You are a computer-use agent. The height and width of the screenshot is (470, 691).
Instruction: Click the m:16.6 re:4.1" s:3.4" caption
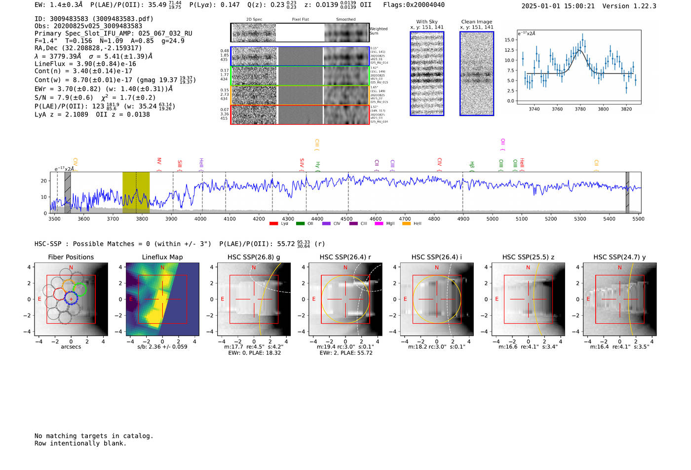pos(529,347)
